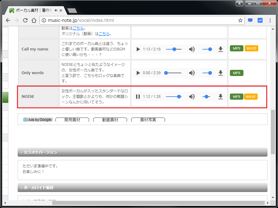Download NOISE via player arrow icon
The image size is (278, 208).
220,97
